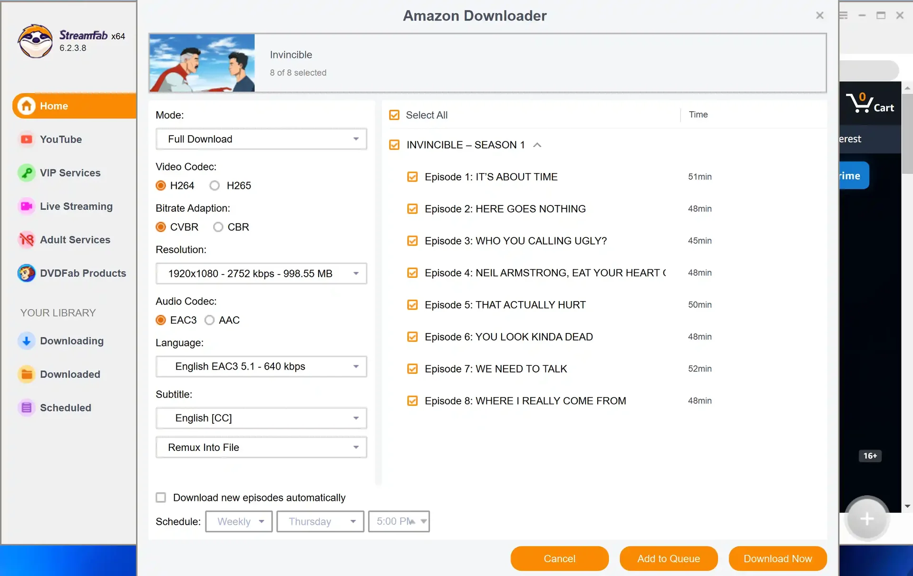Uncheck Episode 8: WHERE I REALLY COME FROM

(x=412, y=401)
